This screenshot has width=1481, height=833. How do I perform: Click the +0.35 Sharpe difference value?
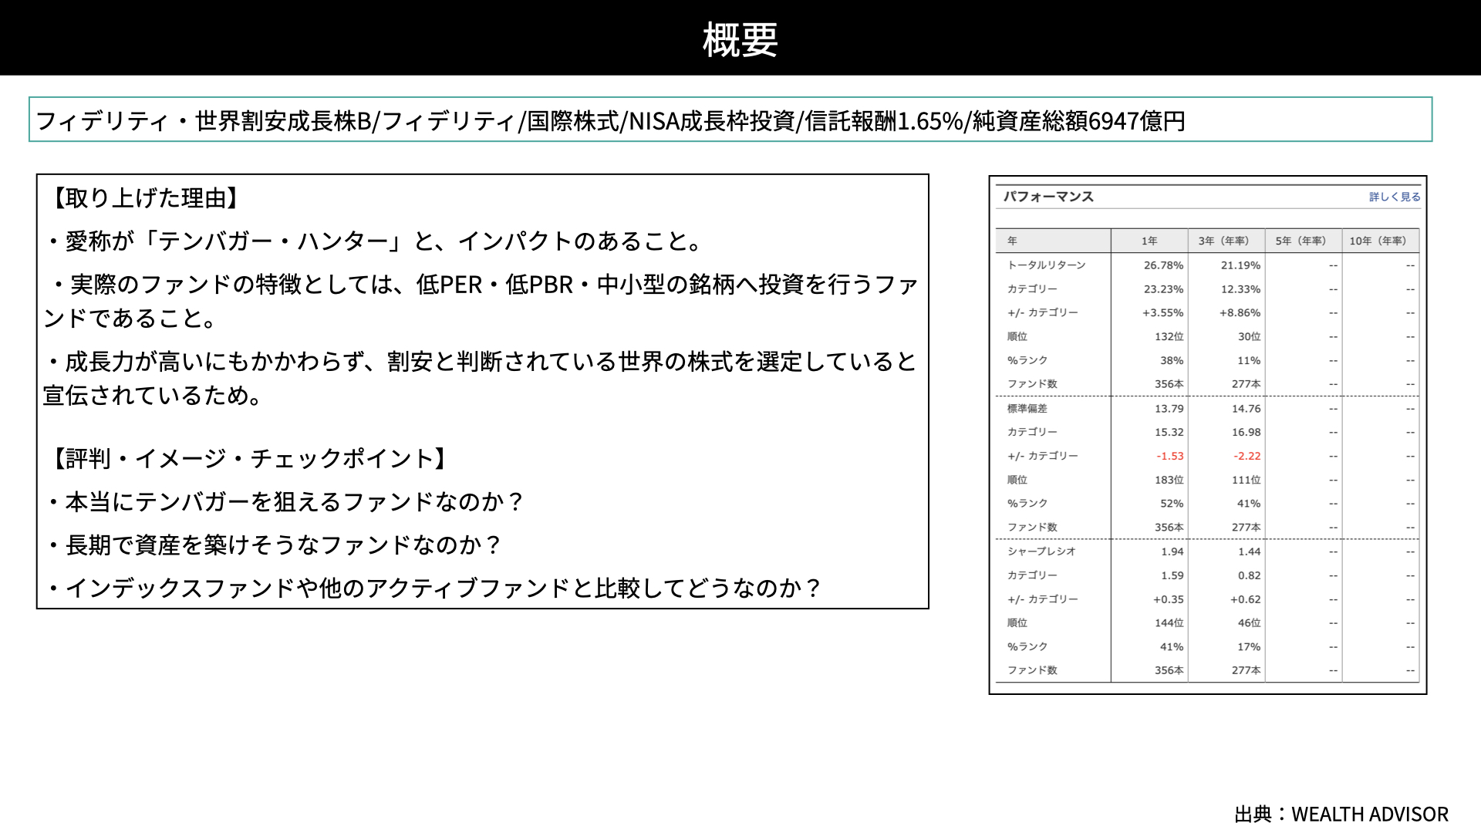click(1169, 599)
